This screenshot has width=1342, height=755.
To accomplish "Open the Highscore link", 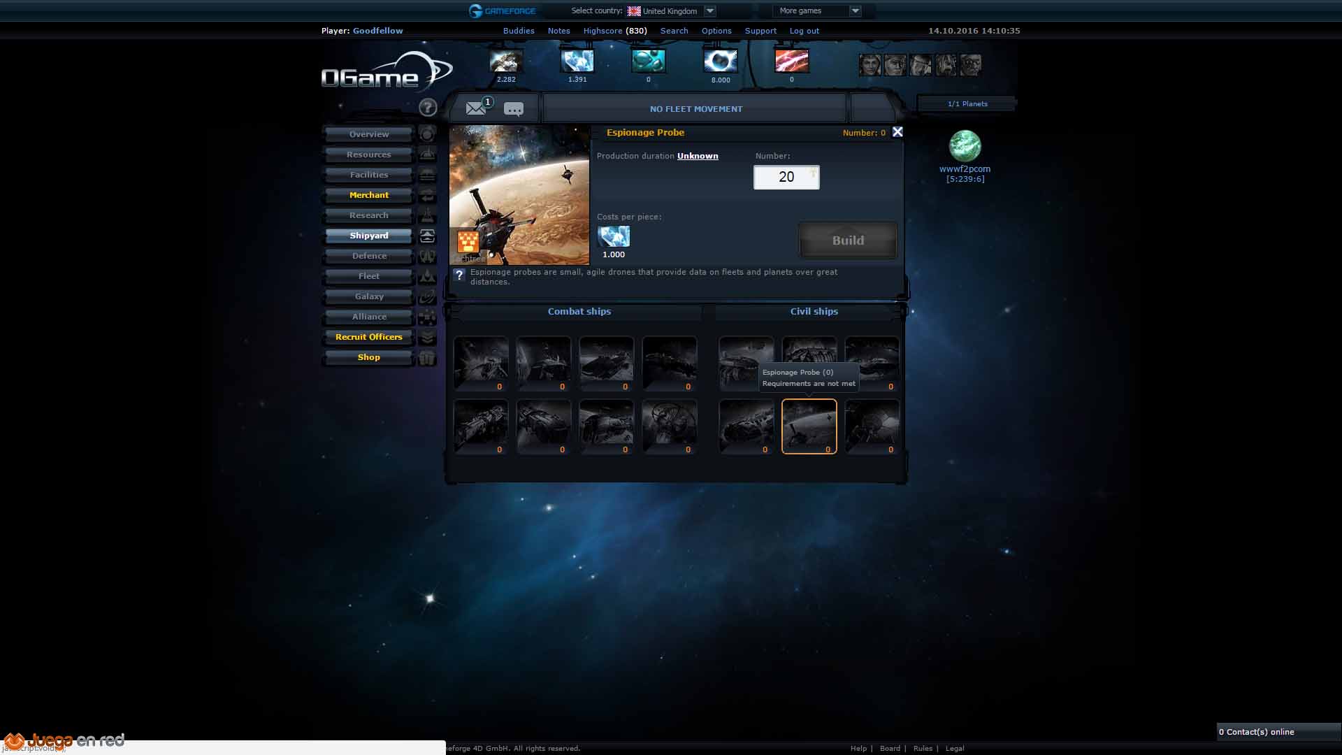I will tap(603, 31).
